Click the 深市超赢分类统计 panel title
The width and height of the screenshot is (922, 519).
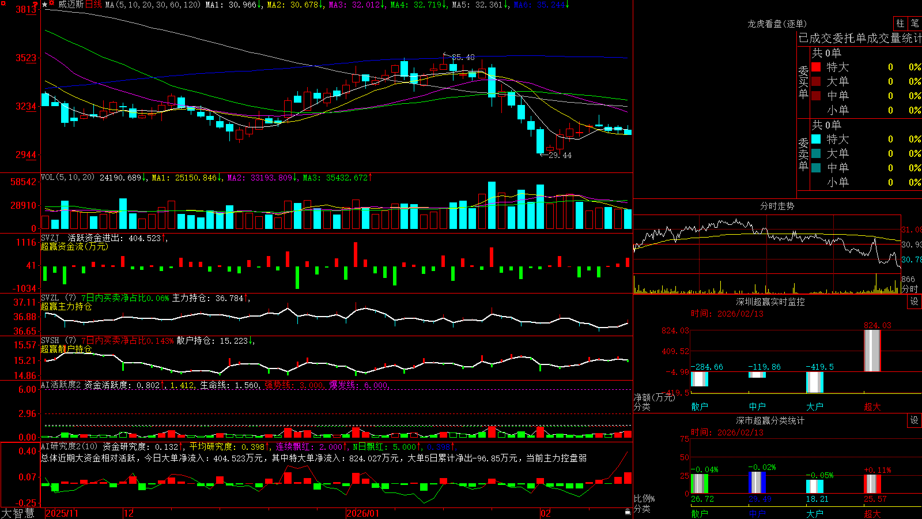[770, 420]
